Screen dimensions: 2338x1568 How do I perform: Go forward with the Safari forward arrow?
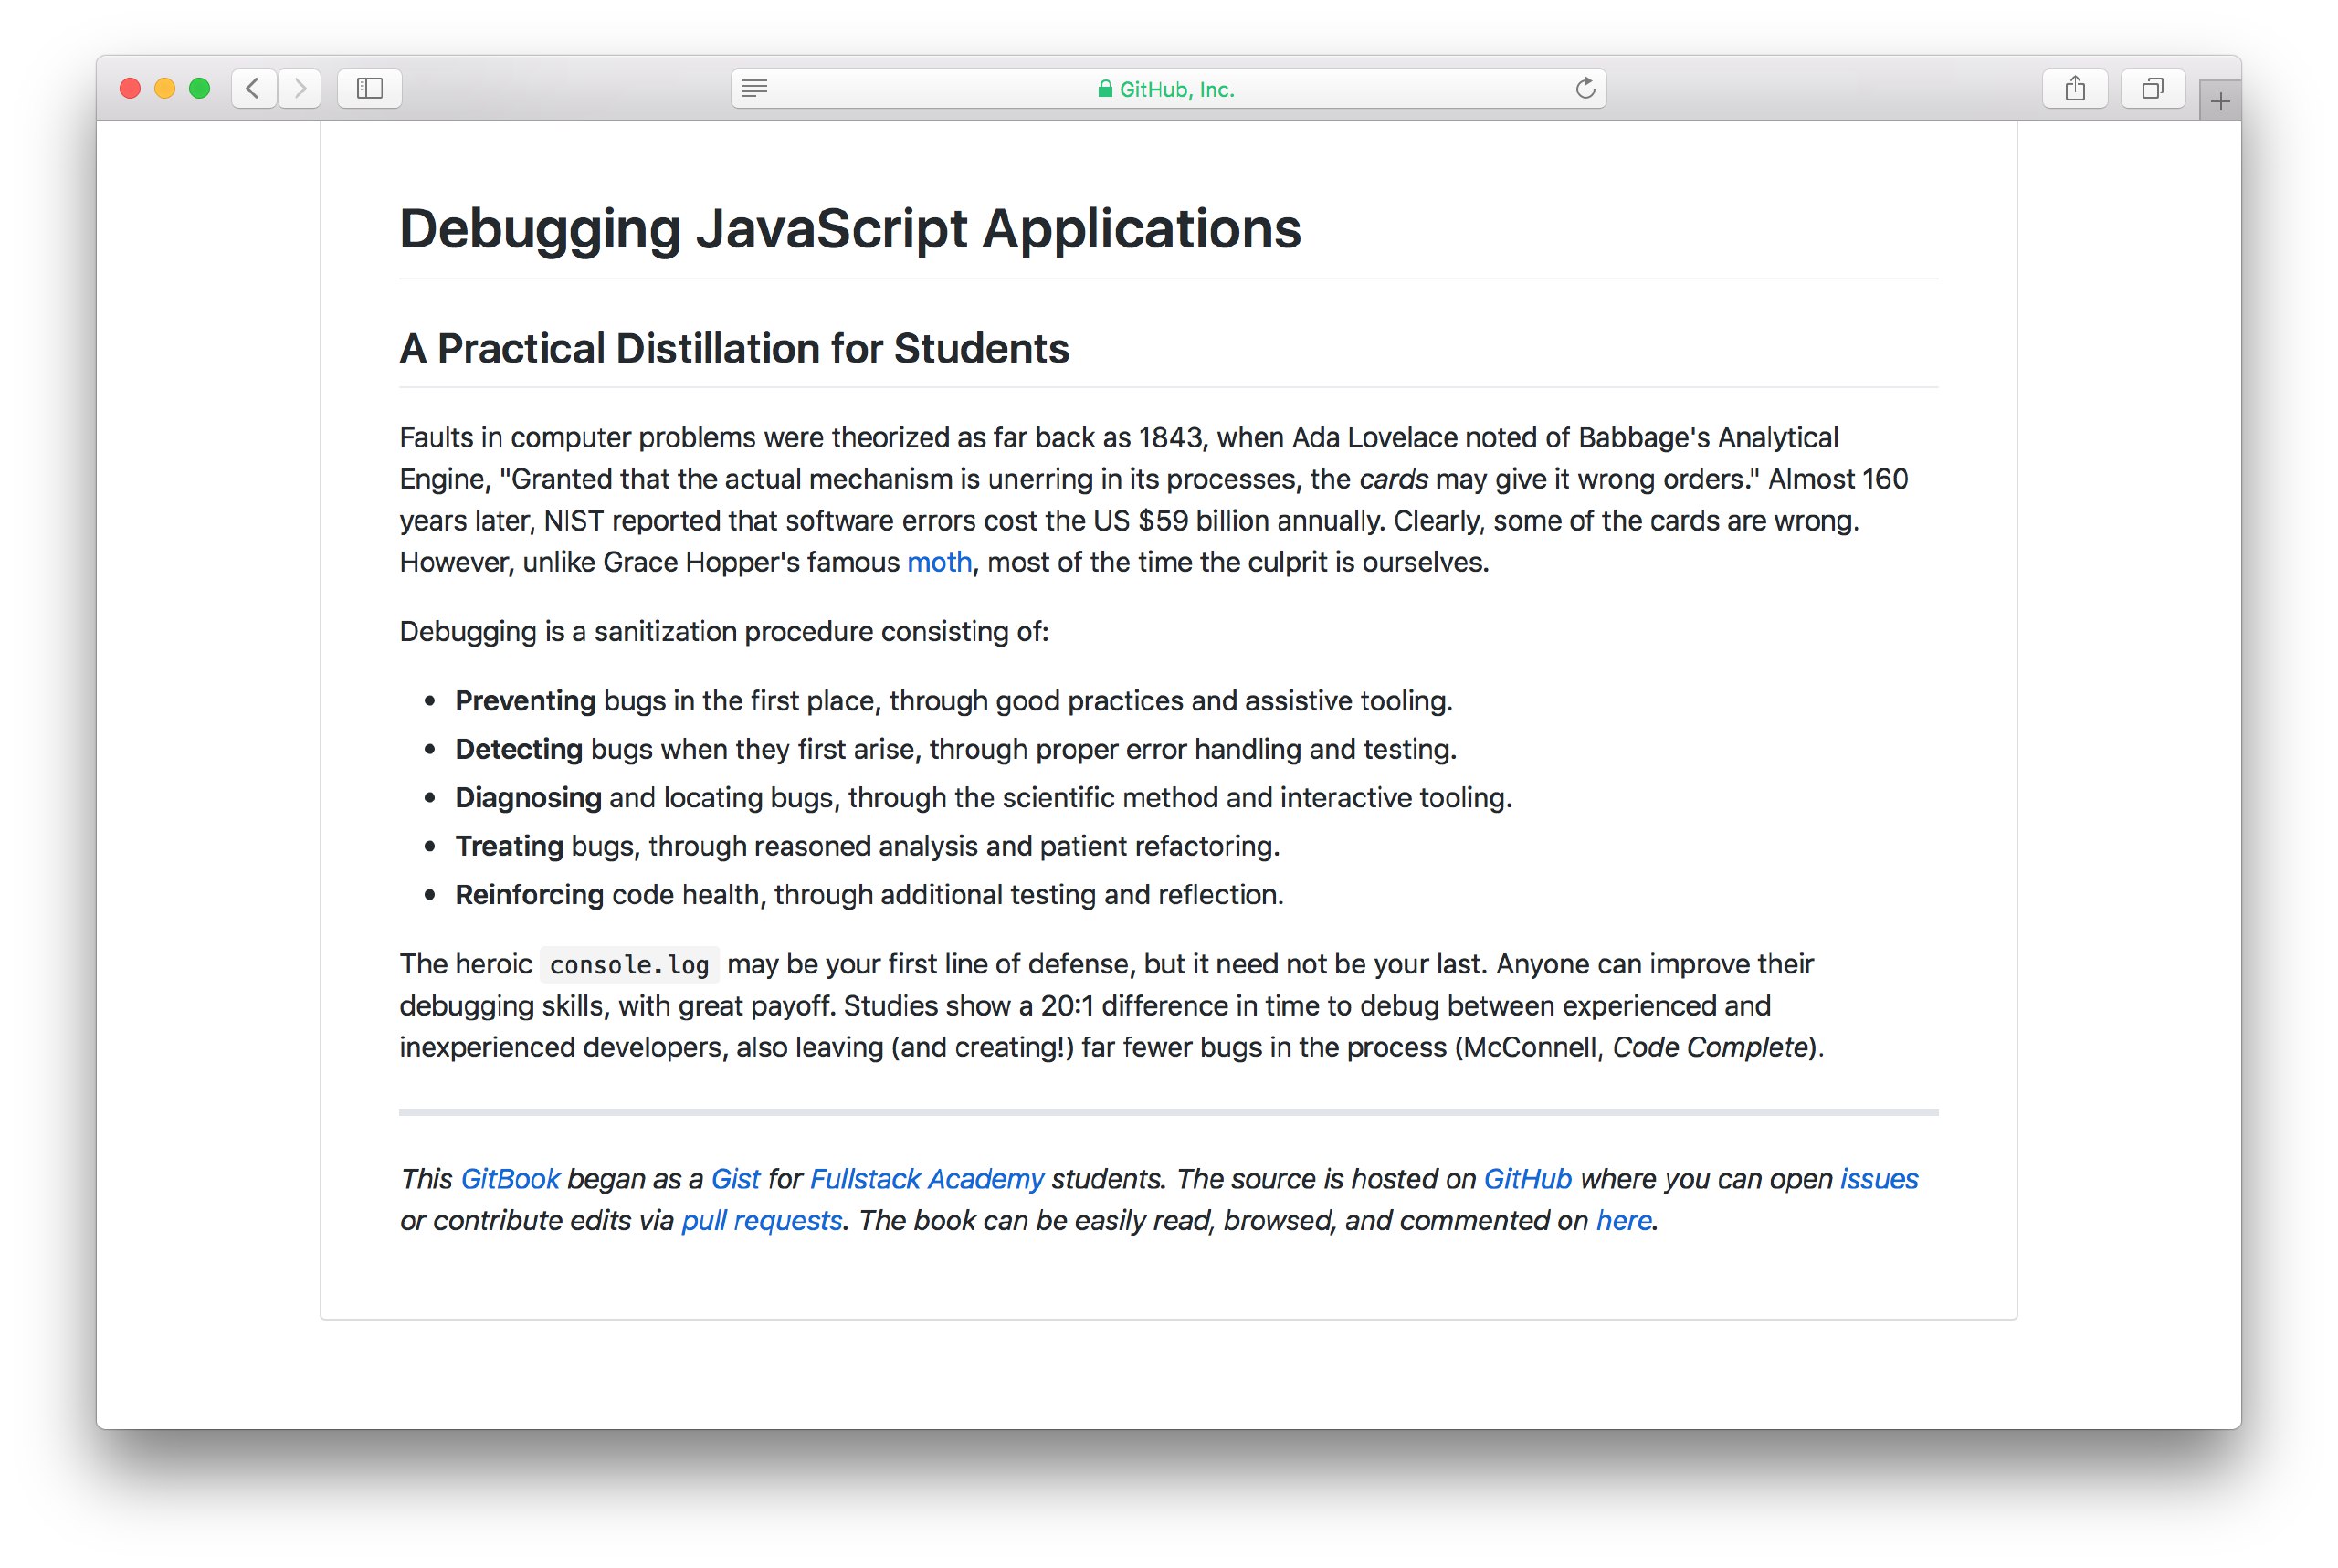coord(300,88)
